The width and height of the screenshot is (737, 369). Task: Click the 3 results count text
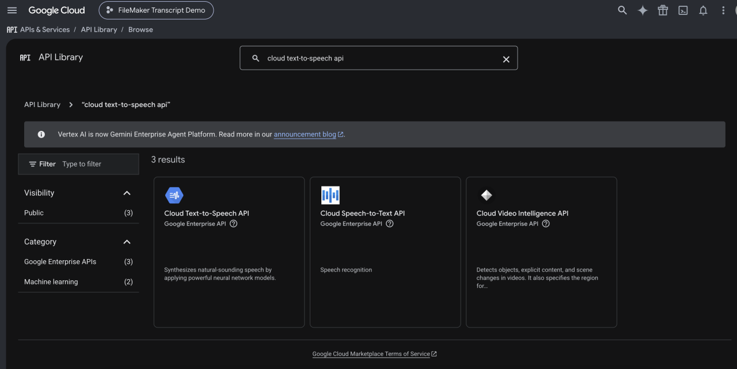point(168,159)
